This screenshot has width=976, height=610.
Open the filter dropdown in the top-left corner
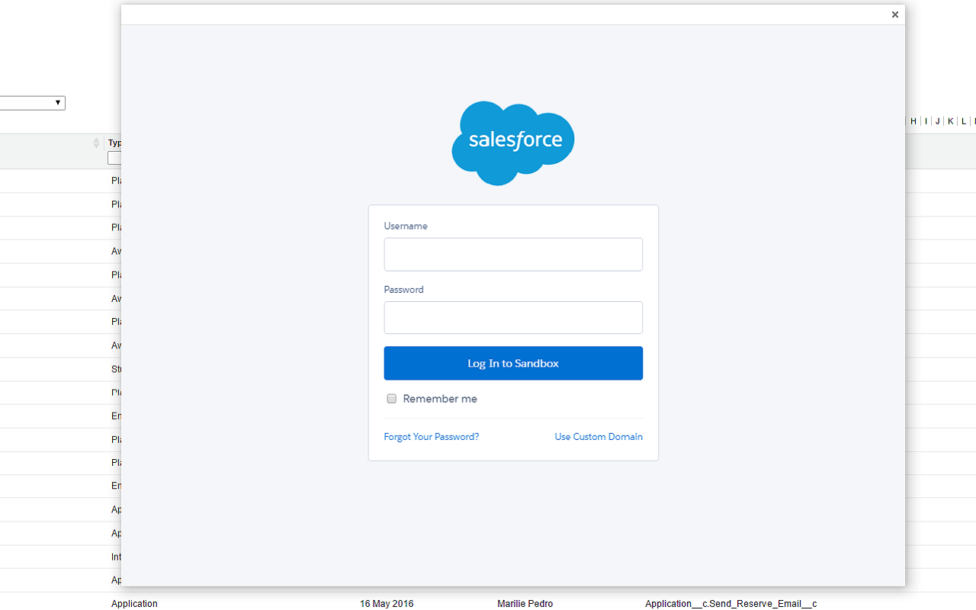[x=32, y=102]
